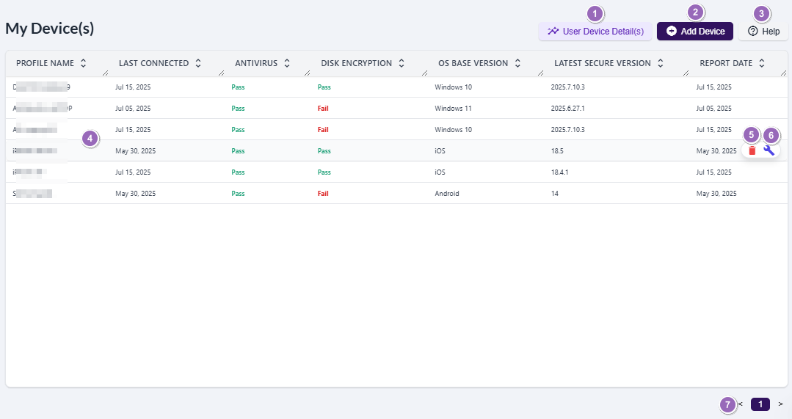Screen dimensions: 792x419
Task: Go to previous page with the < arrow
Action: (741, 404)
